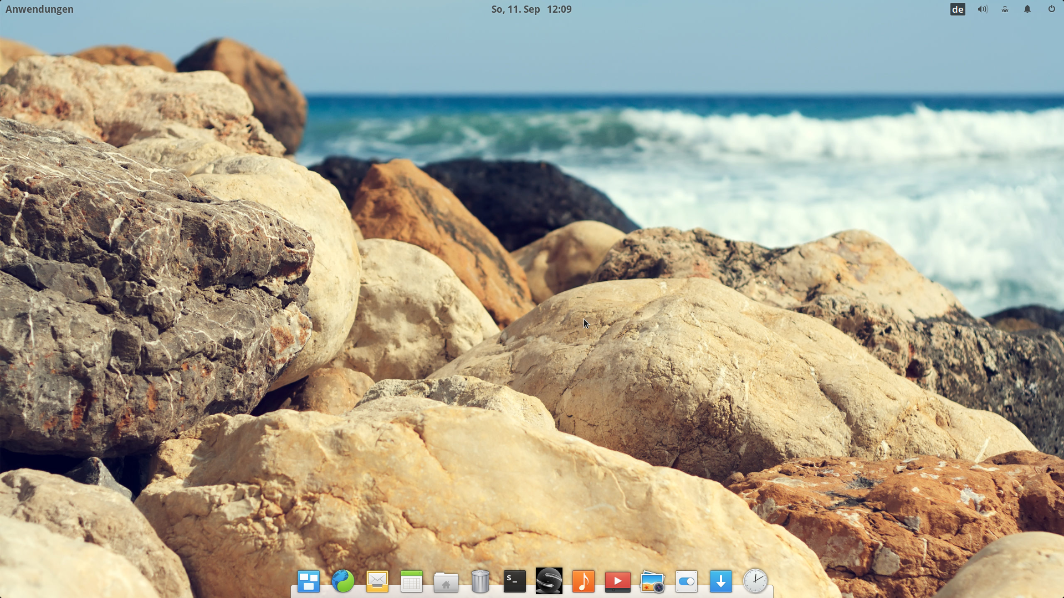The height and width of the screenshot is (598, 1064).
Task: Open the AppCenter download icon
Action: click(x=721, y=581)
